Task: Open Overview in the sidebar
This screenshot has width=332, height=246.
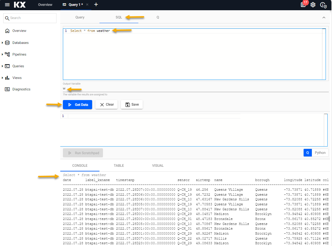Action: (x=19, y=31)
